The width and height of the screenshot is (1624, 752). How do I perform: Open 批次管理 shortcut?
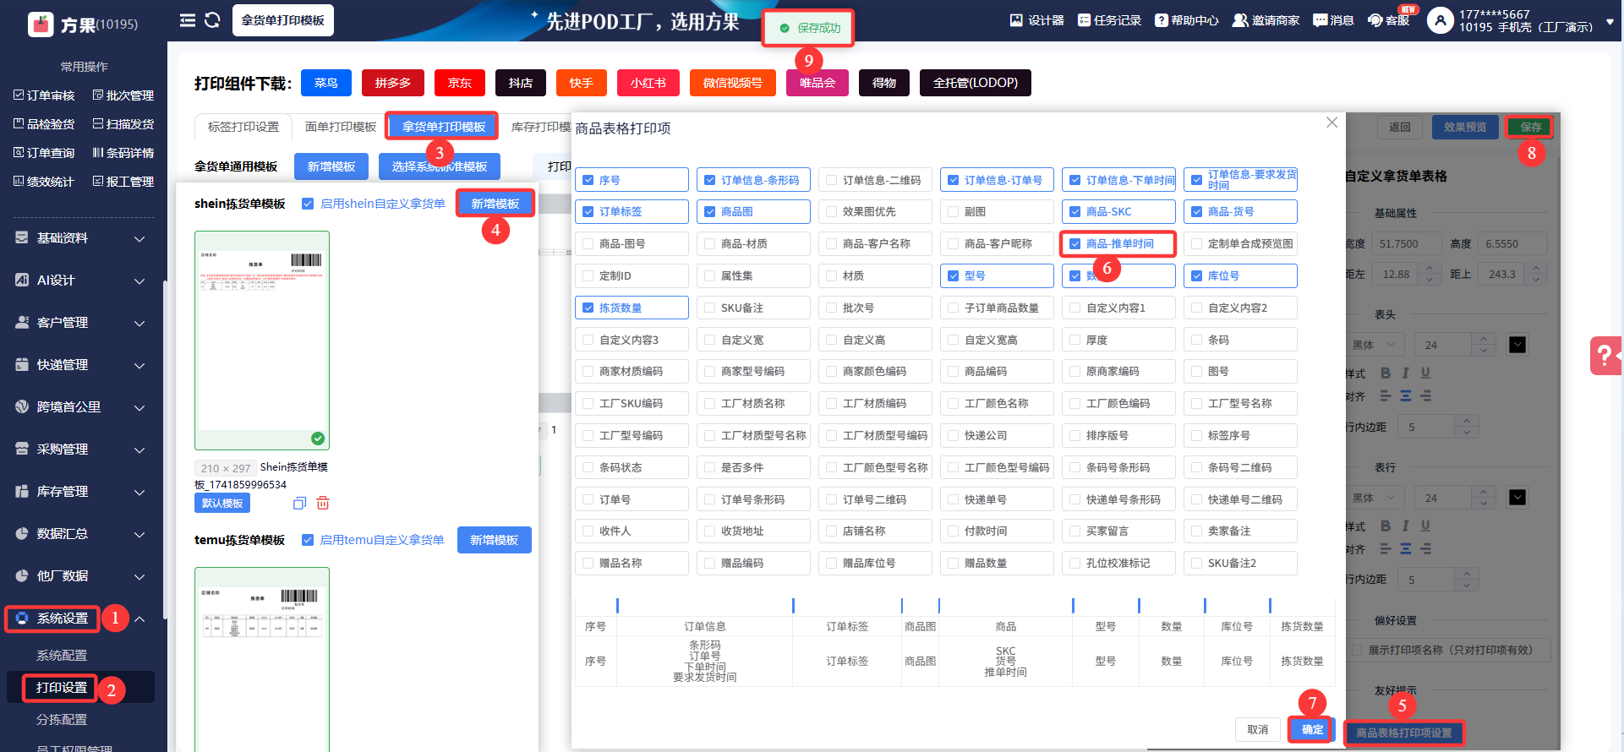(123, 95)
